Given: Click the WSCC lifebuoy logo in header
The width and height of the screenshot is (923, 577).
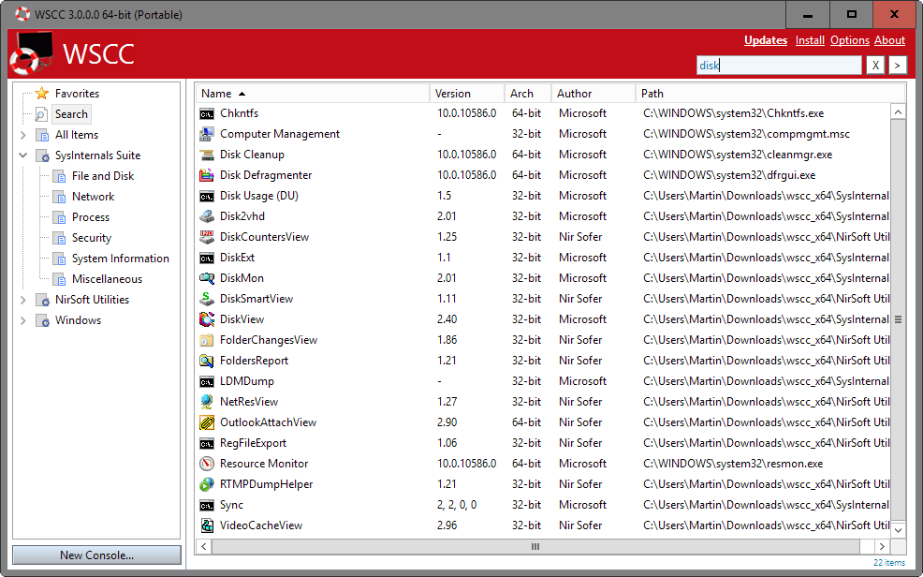Looking at the screenshot, I should 32,54.
